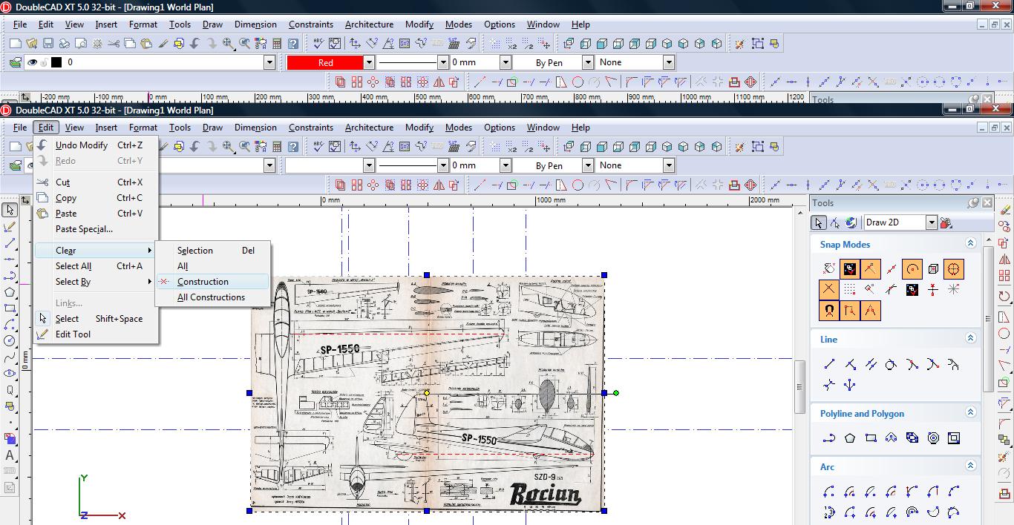This screenshot has height=525, width=1014.
Task: Click the first Arc tool icon
Action: (829, 492)
